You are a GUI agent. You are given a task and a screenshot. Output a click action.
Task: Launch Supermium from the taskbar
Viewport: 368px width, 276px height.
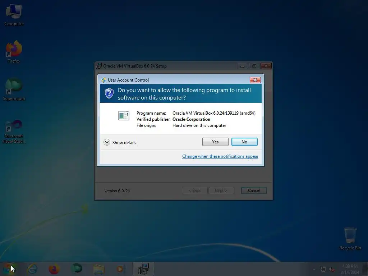[76, 269]
